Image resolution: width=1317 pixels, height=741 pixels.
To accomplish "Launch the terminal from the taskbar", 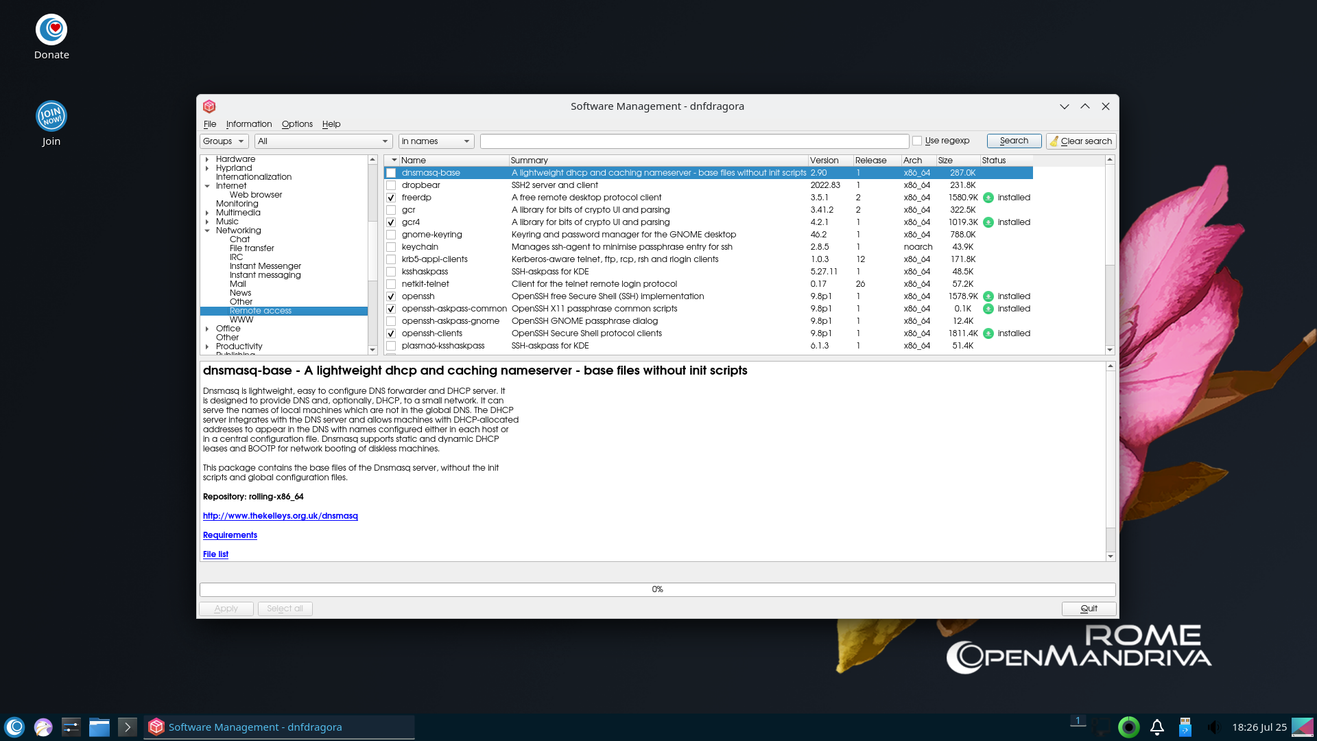I will (x=128, y=727).
